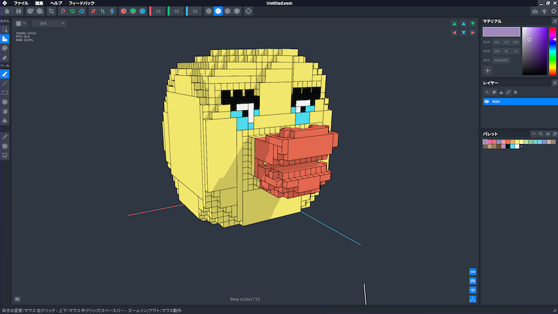The width and height of the screenshot is (558, 314).
Task: Click the red rotate-on-axis icon
Action: [x=63, y=11]
